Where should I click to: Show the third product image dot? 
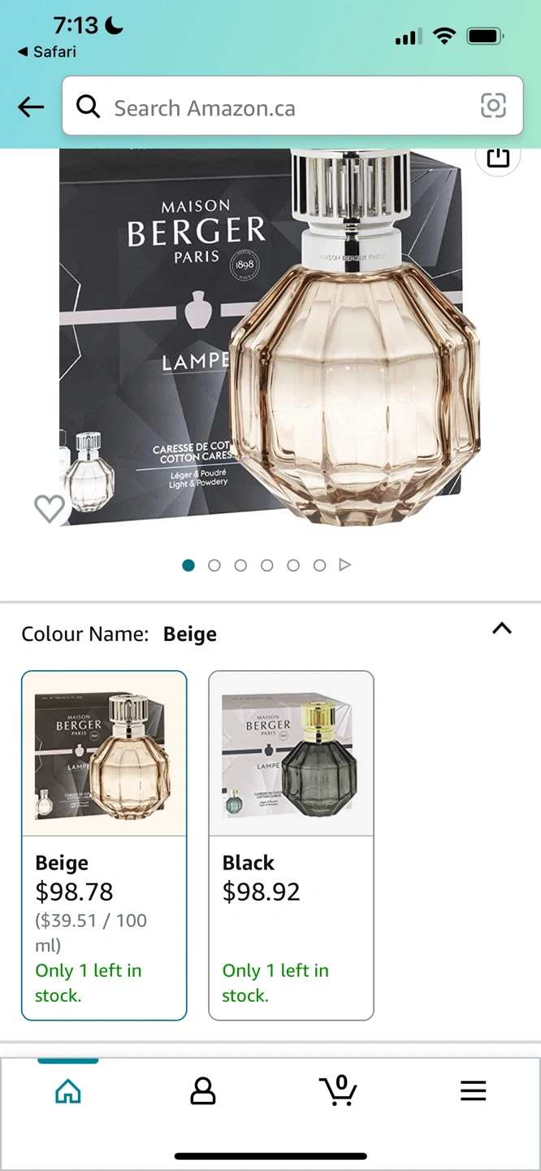pos(240,565)
